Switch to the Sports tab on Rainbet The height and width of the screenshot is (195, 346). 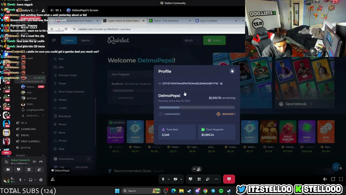(85, 40)
